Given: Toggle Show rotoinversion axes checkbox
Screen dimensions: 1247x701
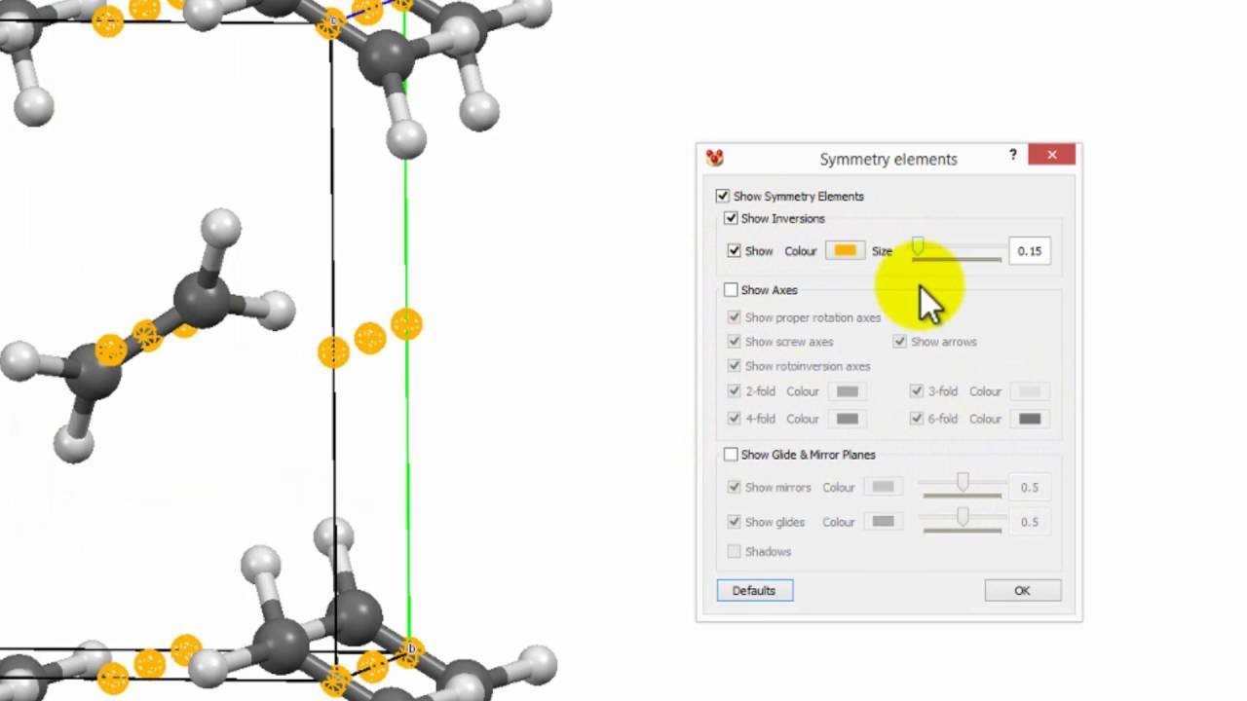Looking at the screenshot, I should tap(734, 365).
